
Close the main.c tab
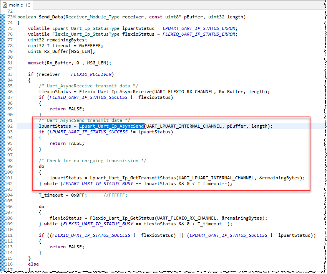pyautogui.click(x=28, y=5)
